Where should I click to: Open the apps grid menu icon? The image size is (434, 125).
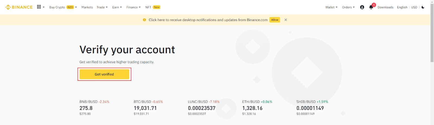point(39,7)
